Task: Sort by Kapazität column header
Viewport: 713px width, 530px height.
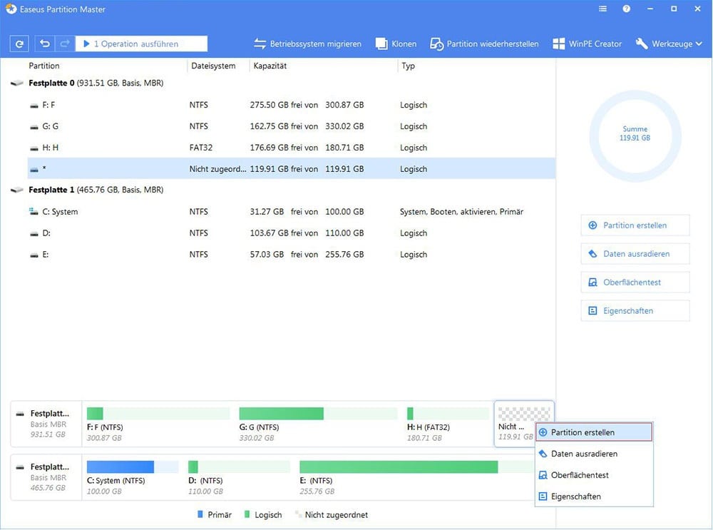Action: 270,66
